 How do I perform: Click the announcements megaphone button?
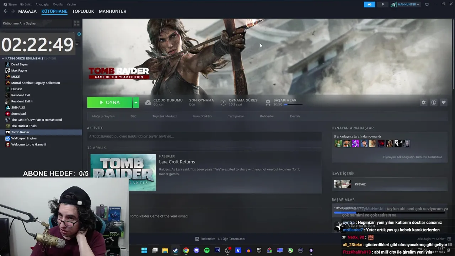(x=369, y=4)
